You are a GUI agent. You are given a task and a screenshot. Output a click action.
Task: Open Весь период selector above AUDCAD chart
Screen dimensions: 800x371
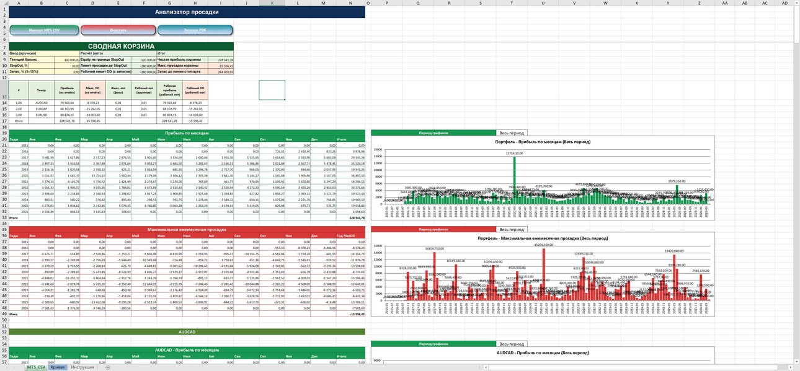(x=512, y=344)
